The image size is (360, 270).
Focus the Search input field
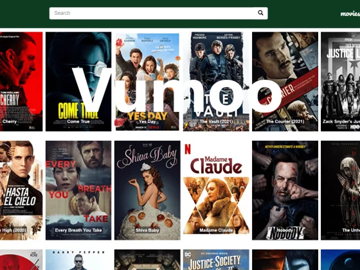pos(158,13)
